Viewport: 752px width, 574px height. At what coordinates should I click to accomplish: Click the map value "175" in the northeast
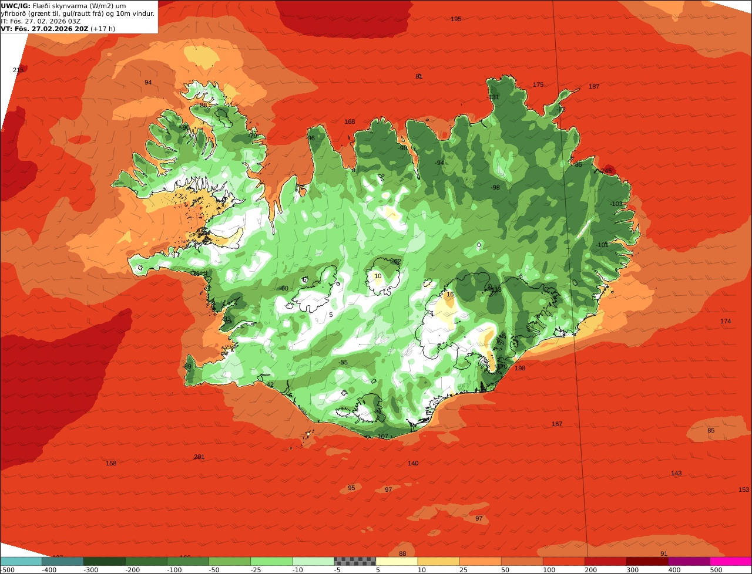coord(538,85)
